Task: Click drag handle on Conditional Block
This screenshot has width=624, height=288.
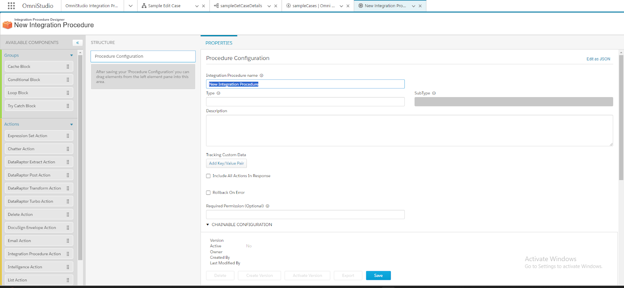Action: [68, 80]
